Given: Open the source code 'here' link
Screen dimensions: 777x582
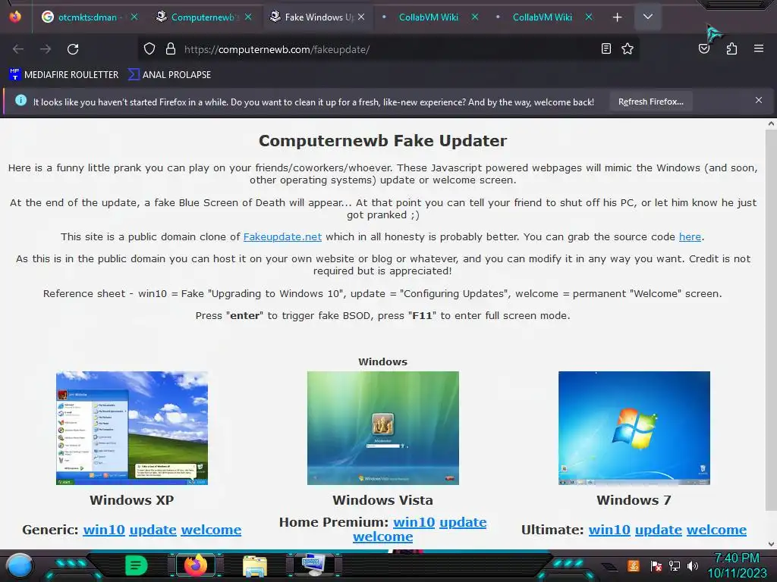Looking at the screenshot, I should [x=690, y=236].
